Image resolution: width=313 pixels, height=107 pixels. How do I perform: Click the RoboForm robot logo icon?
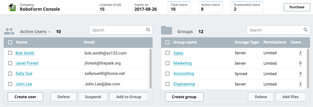tap(12, 7)
